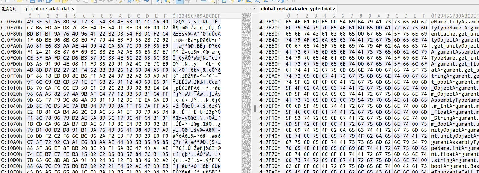Open the histogram toolbar icon
479x173 pixels.
point(249,1)
